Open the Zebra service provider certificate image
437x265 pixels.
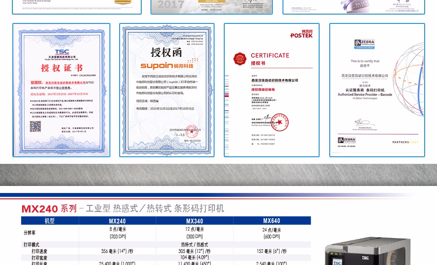(377, 90)
